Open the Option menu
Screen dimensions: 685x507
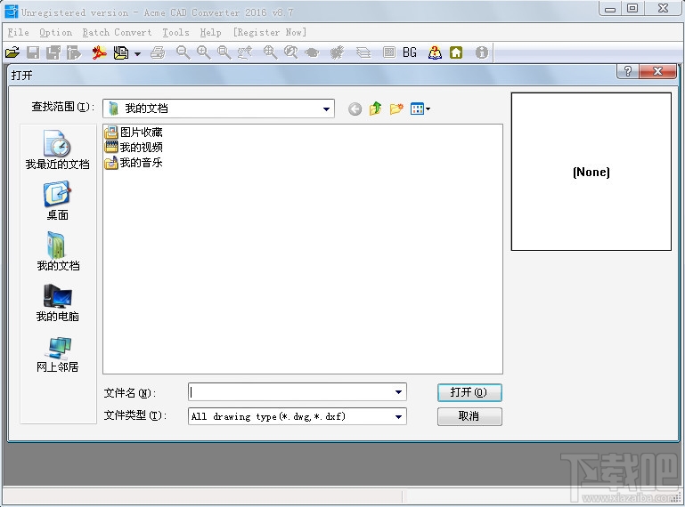pyautogui.click(x=55, y=32)
